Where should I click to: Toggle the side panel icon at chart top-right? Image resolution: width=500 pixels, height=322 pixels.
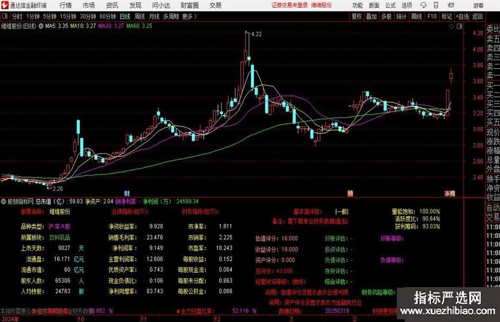pyautogui.click(x=459, y=26)
